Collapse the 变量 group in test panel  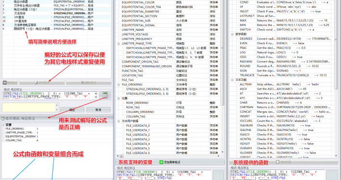pos(3,125)
